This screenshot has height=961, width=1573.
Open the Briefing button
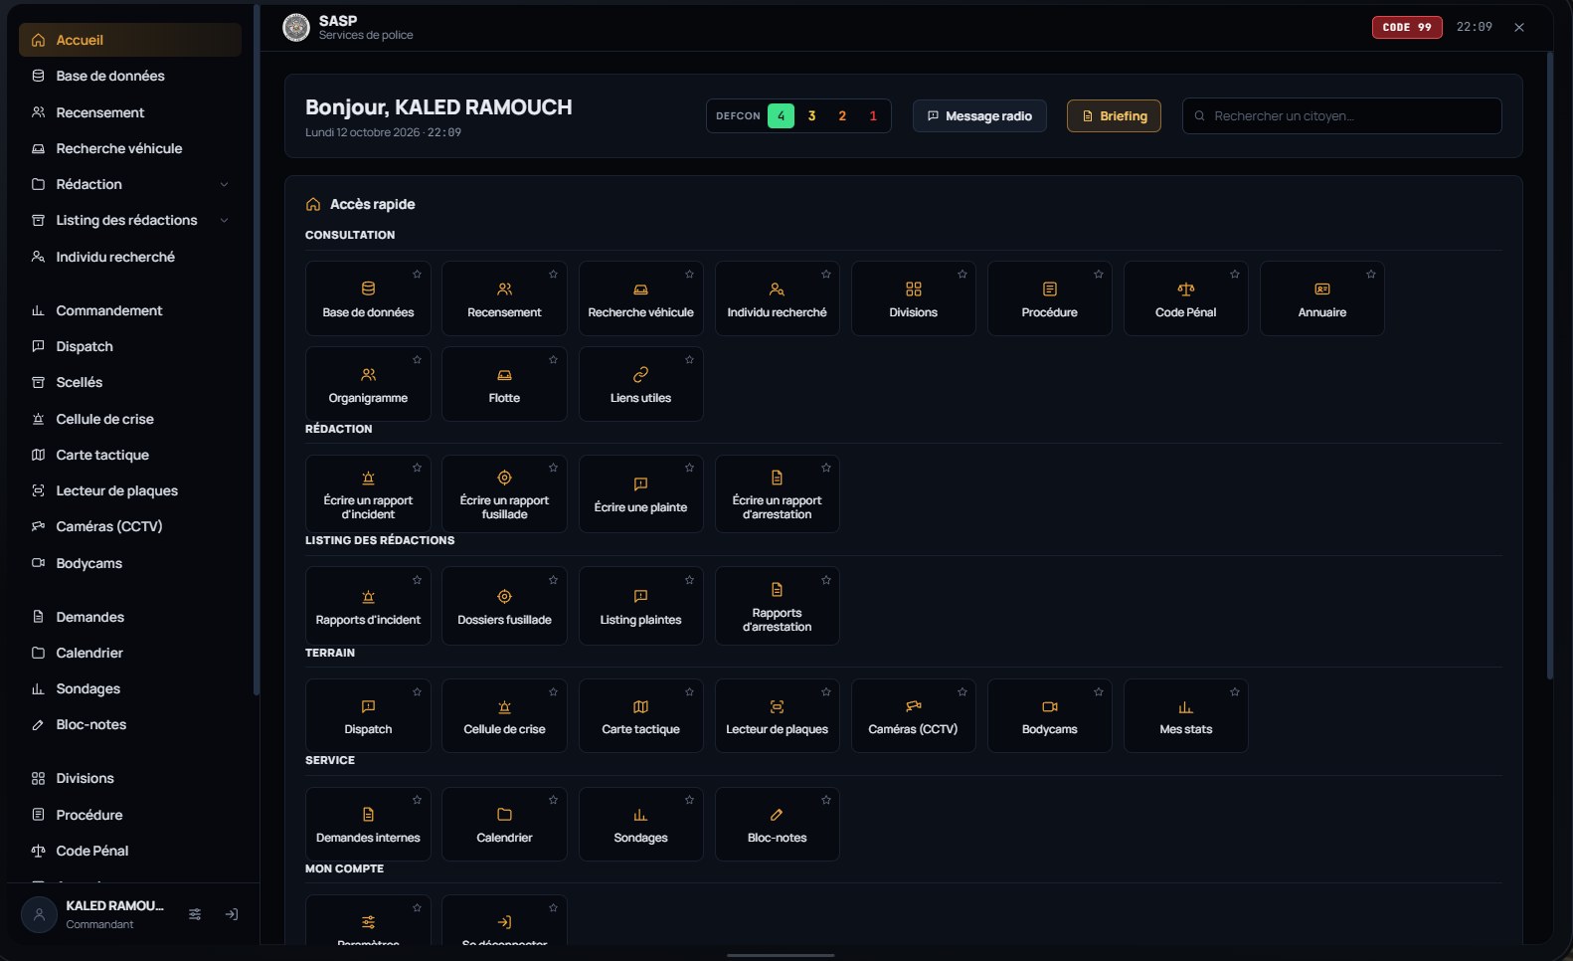(x=1114, y=115)
